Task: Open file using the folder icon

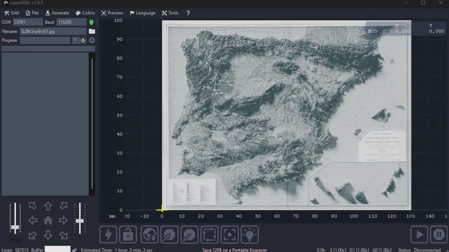Action: [x=92, y=31]
